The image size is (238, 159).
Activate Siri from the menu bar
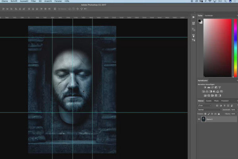click(x=230, y=1)
